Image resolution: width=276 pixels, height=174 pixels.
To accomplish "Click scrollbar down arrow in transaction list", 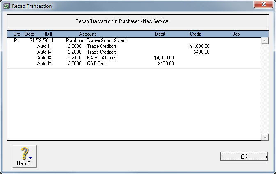I will [x=264, y=137].
